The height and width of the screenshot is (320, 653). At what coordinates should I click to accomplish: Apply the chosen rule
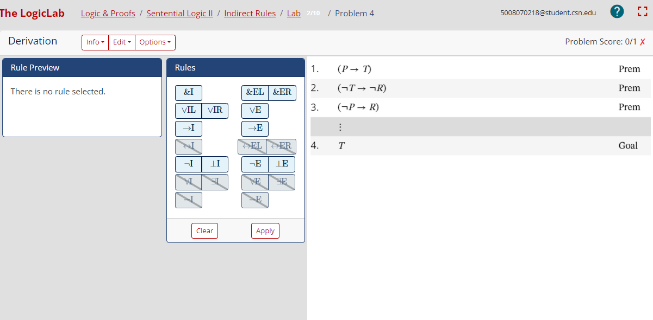[x=265, y=231]
